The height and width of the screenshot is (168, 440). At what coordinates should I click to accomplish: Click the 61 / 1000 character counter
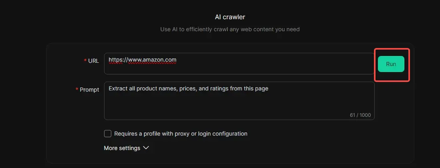click(360, 115)
